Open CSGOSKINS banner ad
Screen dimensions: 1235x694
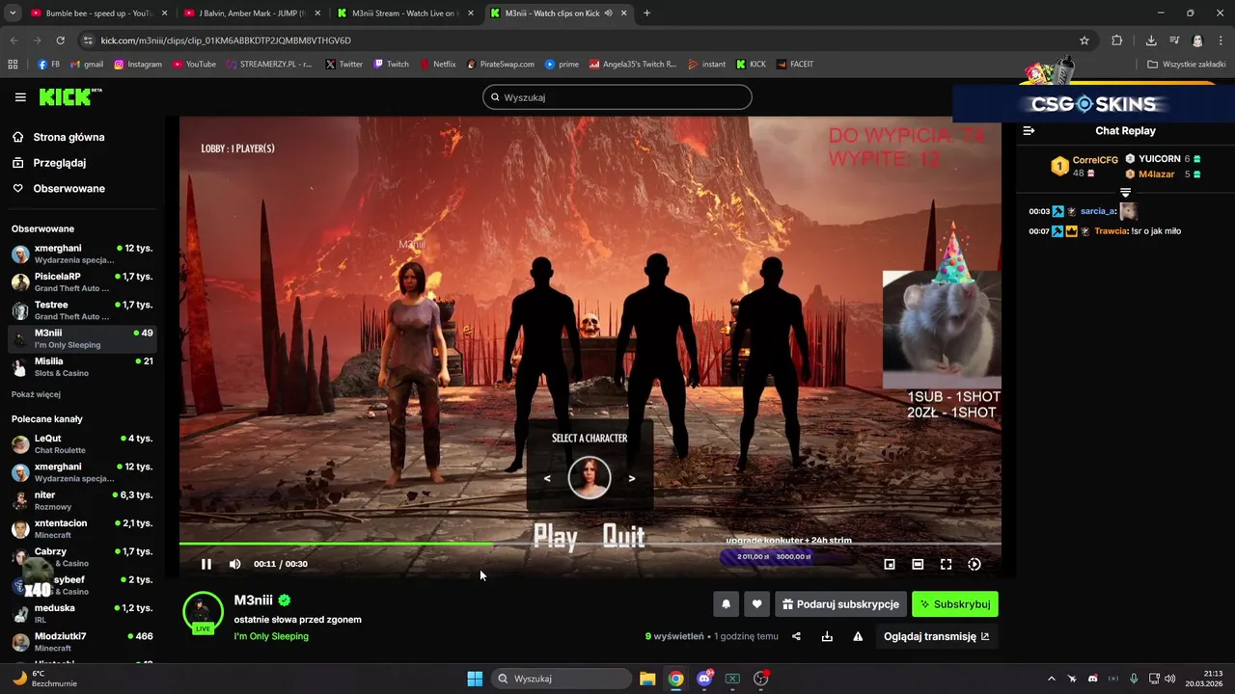(1093, 103)
